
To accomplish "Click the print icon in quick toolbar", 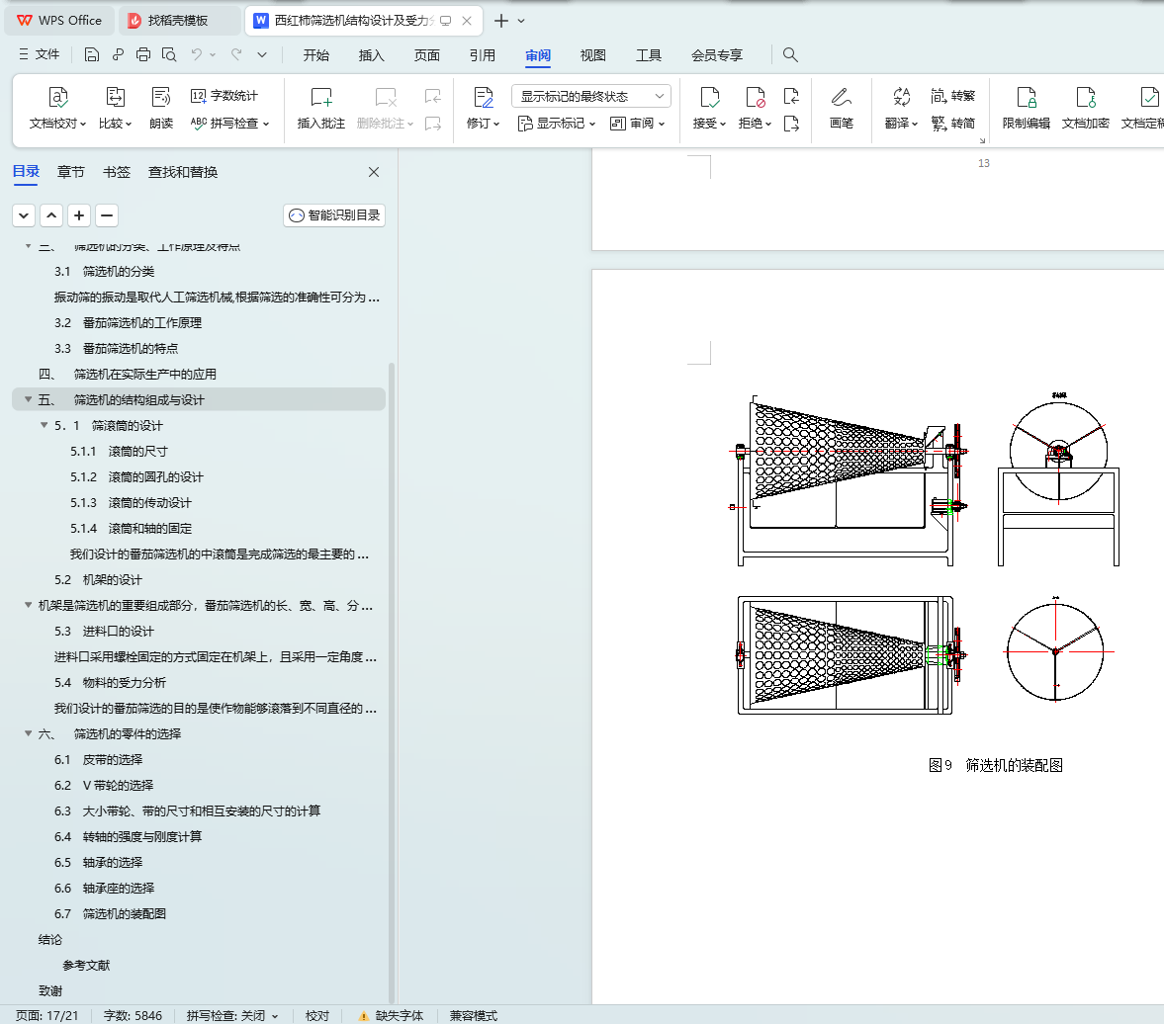I will 143,55.
